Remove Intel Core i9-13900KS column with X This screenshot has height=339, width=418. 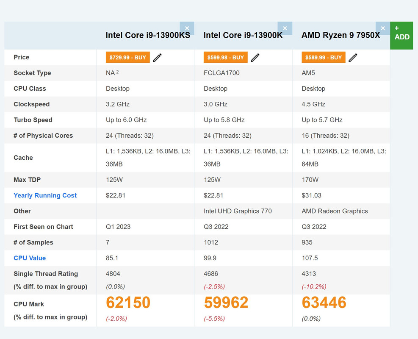(x=187, y=28)
